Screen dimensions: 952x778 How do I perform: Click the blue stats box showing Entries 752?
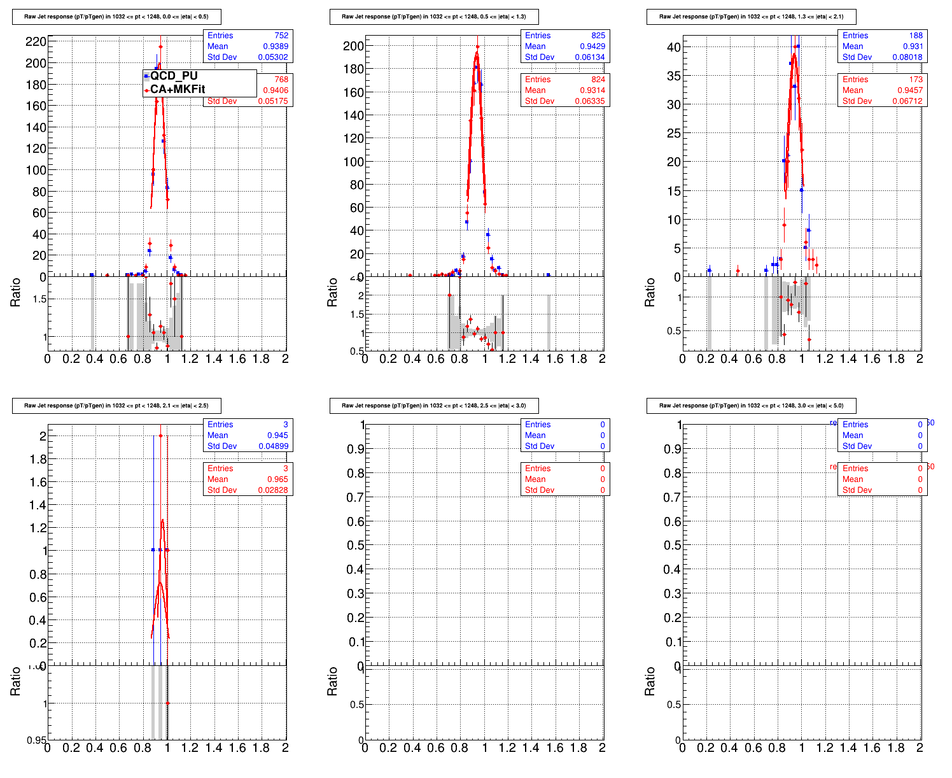[x=248, y=46]
